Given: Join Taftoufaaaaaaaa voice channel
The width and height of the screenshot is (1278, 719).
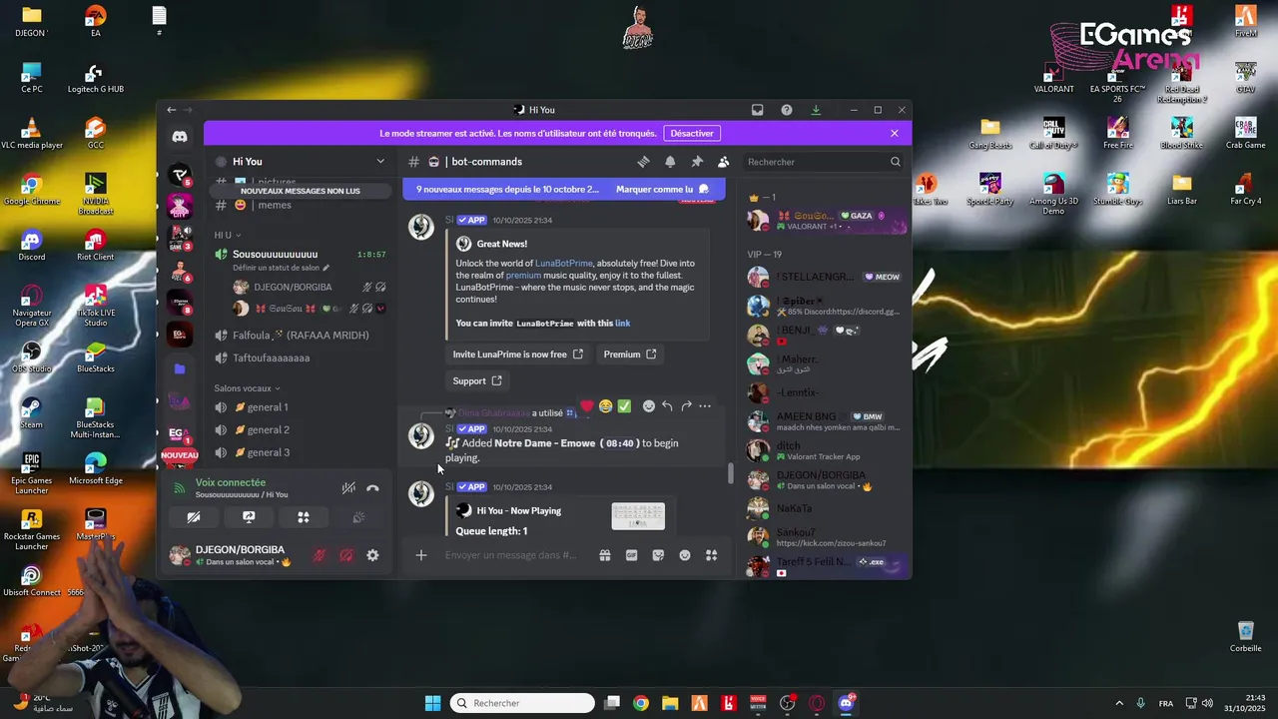Looking at the screenshot, I should (300, 358).
